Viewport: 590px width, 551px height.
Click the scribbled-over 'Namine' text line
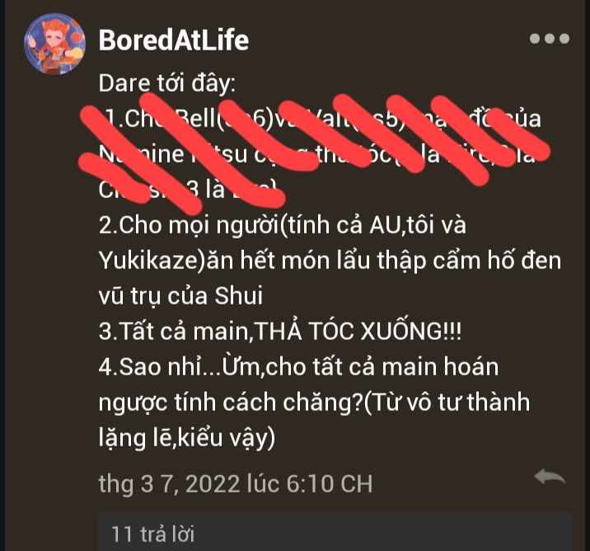[x=316, y=153]
